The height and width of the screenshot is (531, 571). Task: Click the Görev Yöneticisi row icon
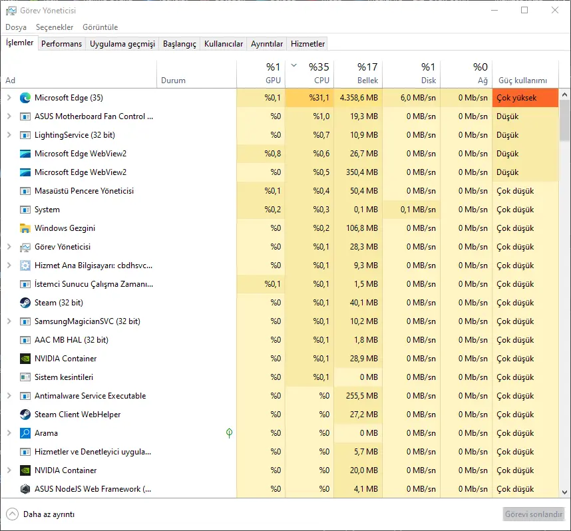tap(25, 248)
